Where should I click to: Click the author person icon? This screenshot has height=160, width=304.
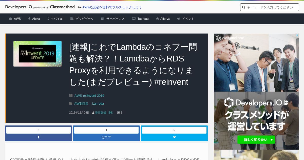(93, 113)
